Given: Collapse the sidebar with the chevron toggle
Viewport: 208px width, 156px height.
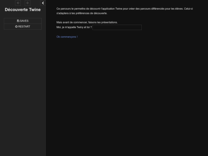Looking at the screenshot, I should pos(43,3).
